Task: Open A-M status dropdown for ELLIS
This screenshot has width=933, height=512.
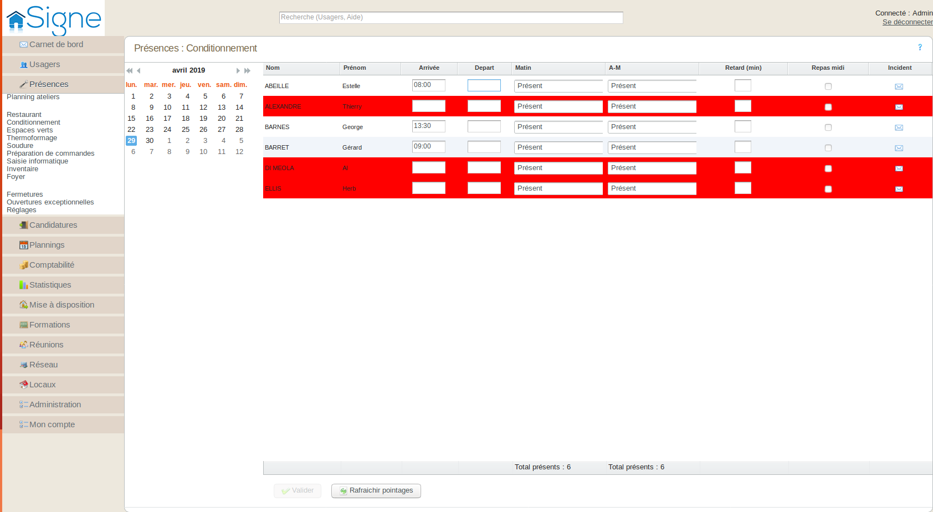Action: click(652, 188)
